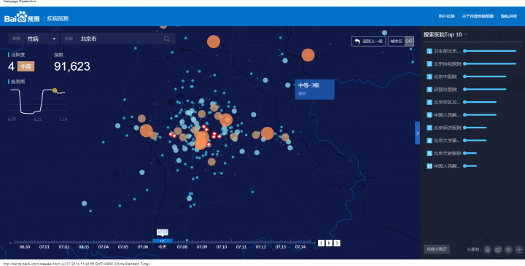525x266 pixels.
Task: Open more share options plus icon
Action: (518, 249)
